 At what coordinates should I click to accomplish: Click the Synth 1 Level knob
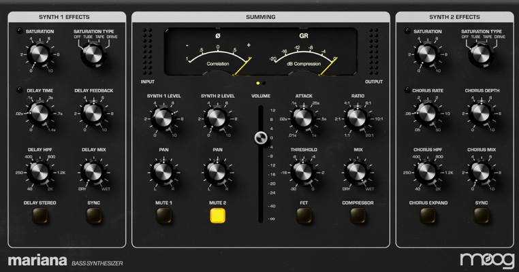click(x=163, y=118)
